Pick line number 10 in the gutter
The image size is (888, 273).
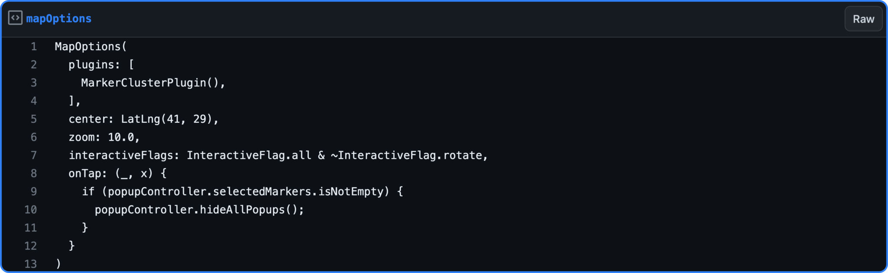coord(31,210)
